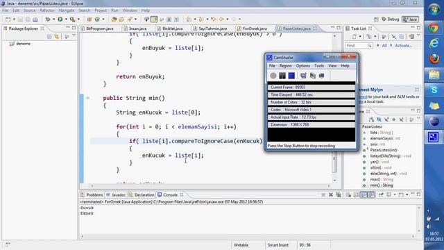Click the Debug bug icon in toolbar
Viewport: 444px width, 250px height.
coord(48,19)
